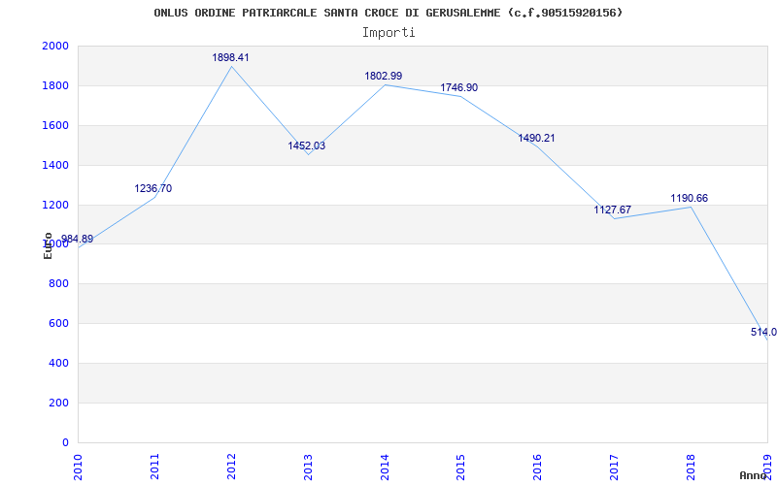Click the 1452.03 data label
The width and height of the screenshot is (777, 485).
click(307, 146)
